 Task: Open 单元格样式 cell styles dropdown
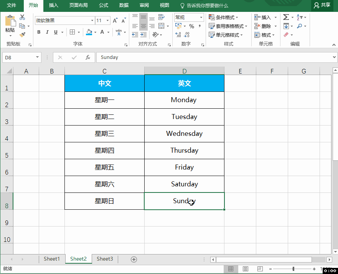pos(226,34)
